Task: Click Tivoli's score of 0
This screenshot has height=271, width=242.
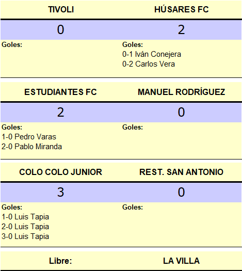Action: click(x=61, y=29)
